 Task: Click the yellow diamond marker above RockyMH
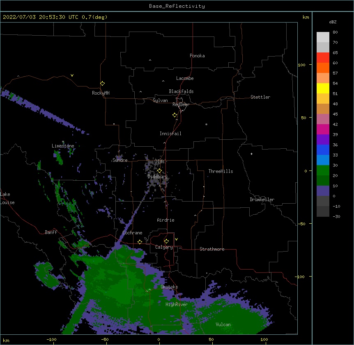click(x=103, y=84)
